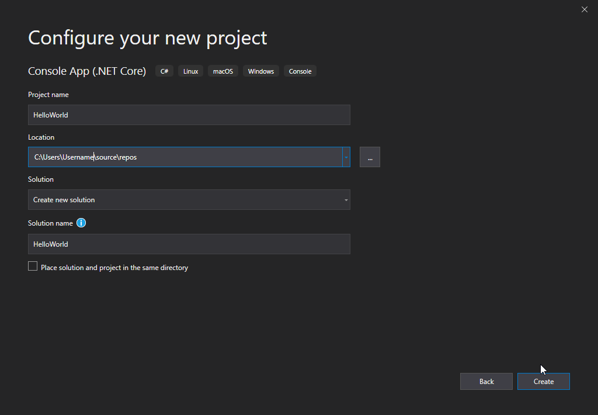
Task: Expand the Location path dropdown arrow
Action: (x=346, y=157)
